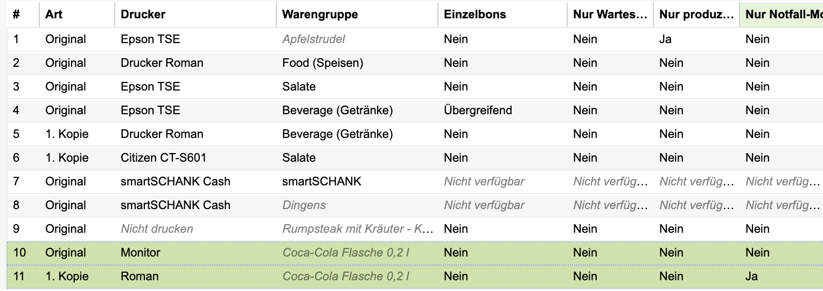Select row 2 Food (Speisen)
This screenshot has height=291, width=823.
415,63
